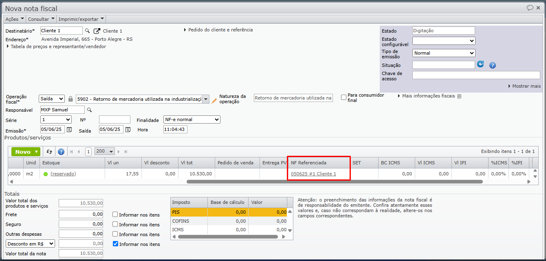Click the comment bubble icon in title bar

[x=530, y=8]
